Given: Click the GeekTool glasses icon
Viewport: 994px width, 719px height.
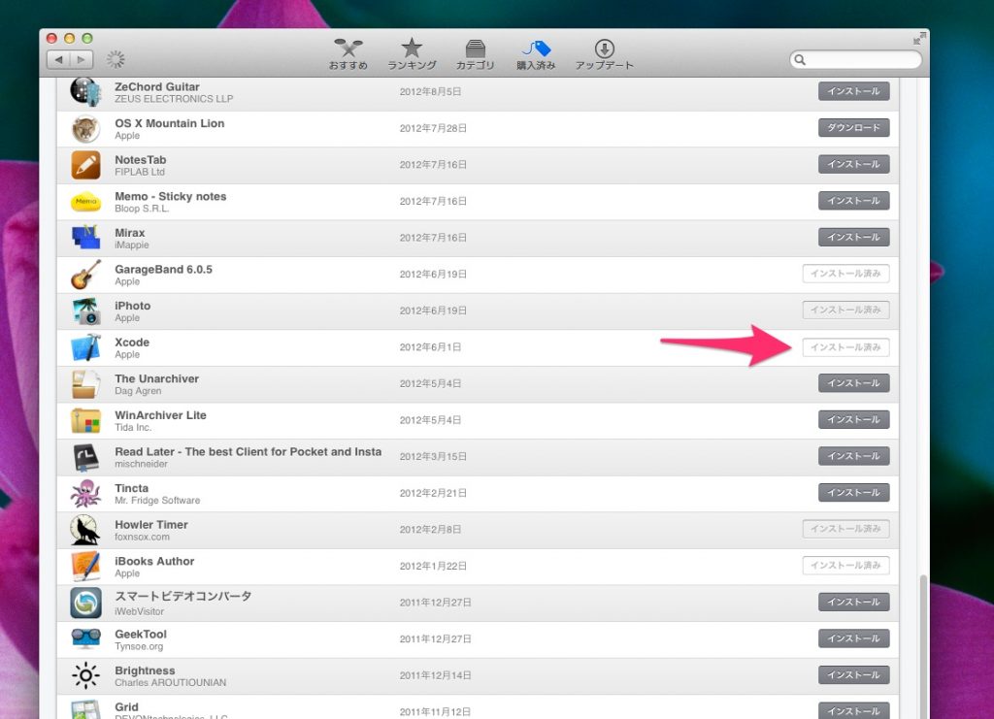Looking at the screenshot, I should pyautogui.click(x=85, y=639).
